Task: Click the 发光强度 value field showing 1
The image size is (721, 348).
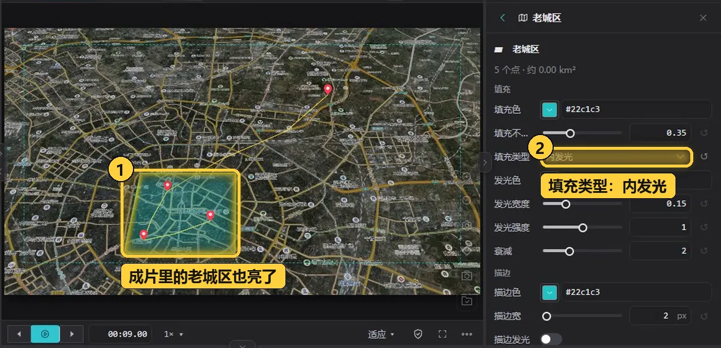Action: tap(660, 227)
